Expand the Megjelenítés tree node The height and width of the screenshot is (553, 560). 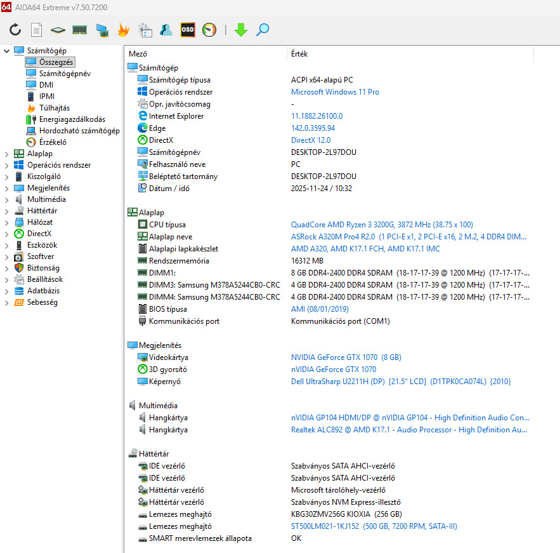(x=6, y=188)
